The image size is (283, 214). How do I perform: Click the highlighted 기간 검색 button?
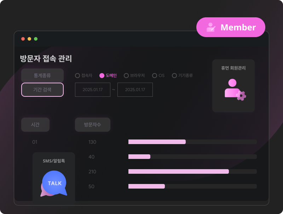pyautogui.click(x=42, y=90)
